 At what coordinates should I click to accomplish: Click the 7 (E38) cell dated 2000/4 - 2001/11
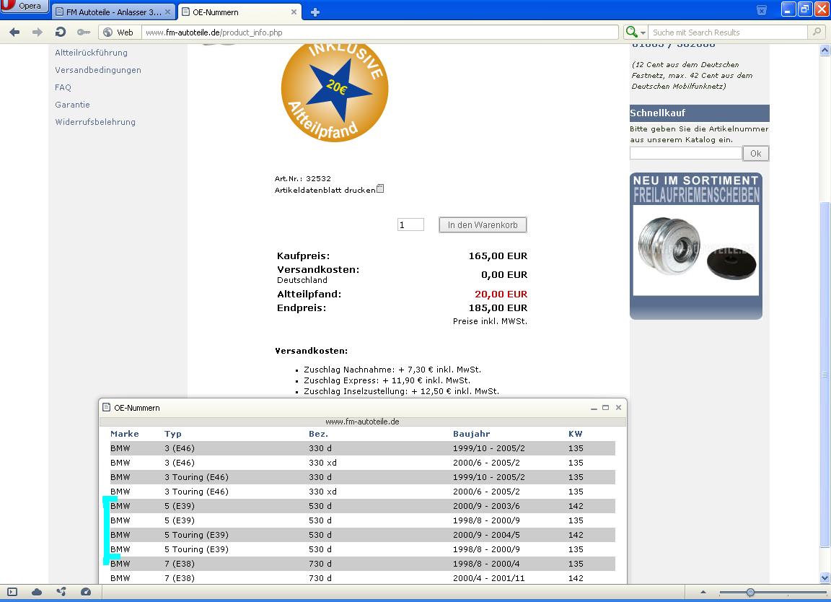pos(180,578)
